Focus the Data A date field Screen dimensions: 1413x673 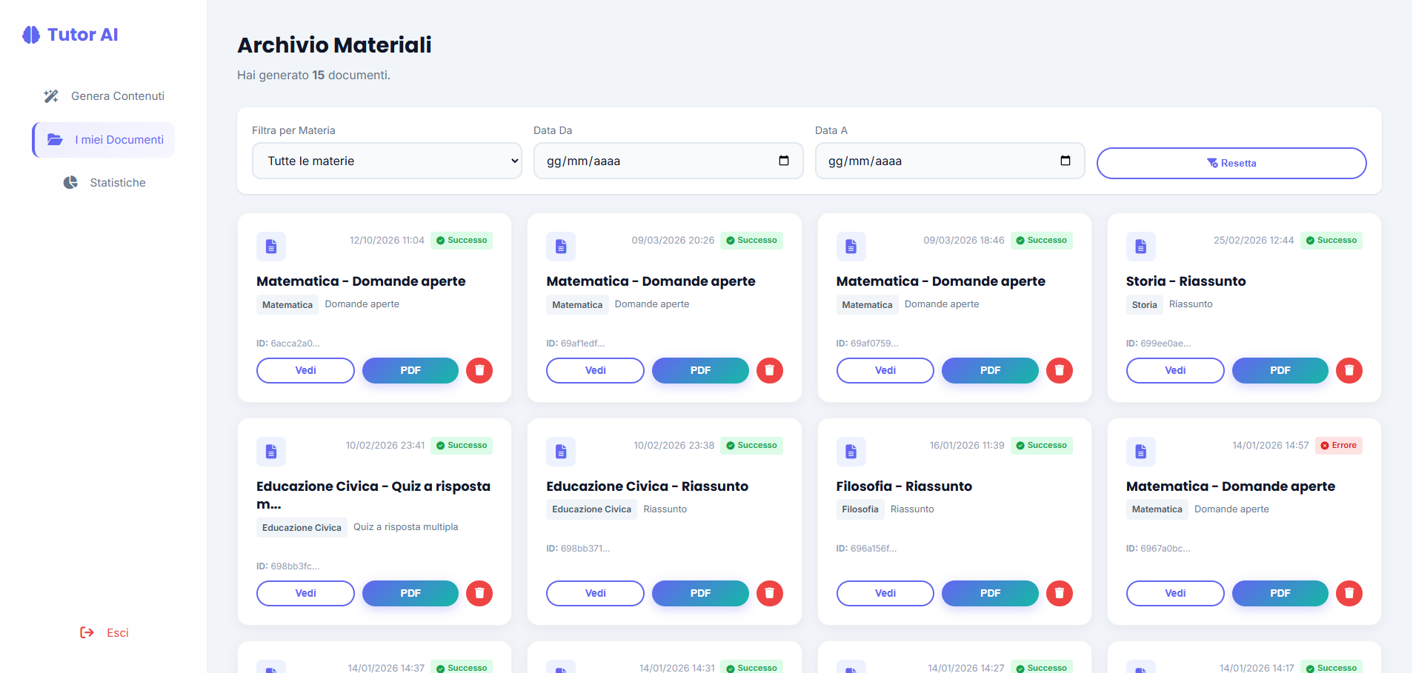pyautogui.click(x=950, y=161)
